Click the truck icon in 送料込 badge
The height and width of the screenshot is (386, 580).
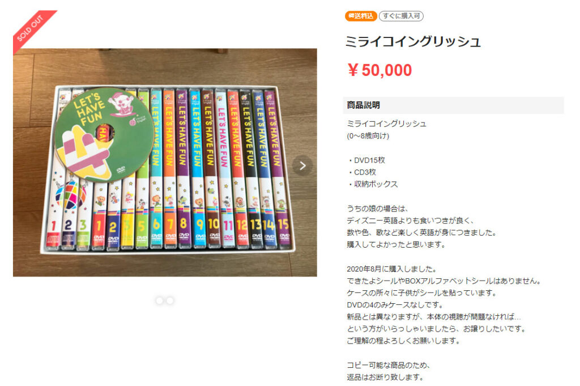[351, 16]
